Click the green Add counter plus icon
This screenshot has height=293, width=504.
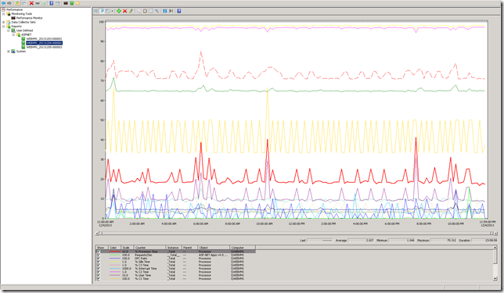[x=119, y=11]
